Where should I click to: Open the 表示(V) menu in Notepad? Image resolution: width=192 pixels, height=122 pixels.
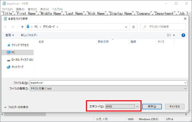[x=45, y=9]
